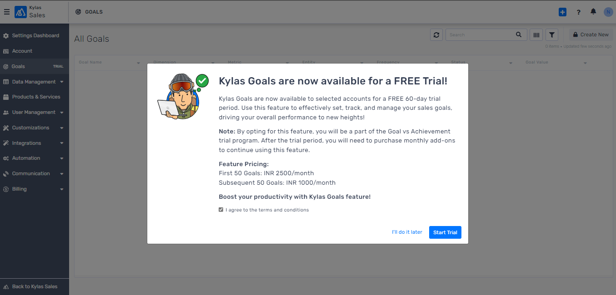Viewport: 616px width, 295px height.
Task: Open the Status column dropdown arrow
Action: 511,63
